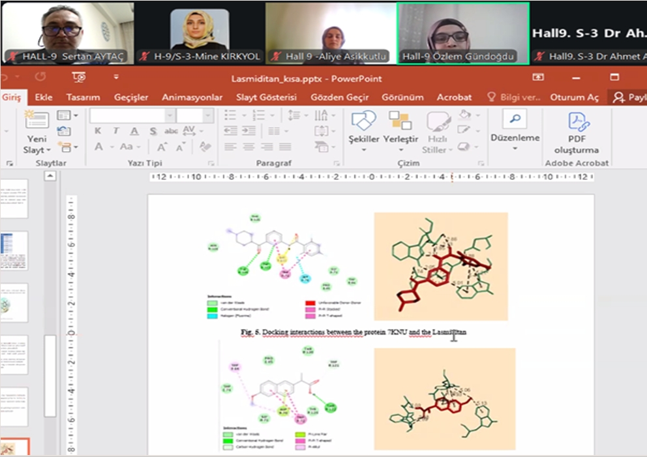Toggle text shadow (S) formatting
This screenshot has width=647, height=457.
153,131
